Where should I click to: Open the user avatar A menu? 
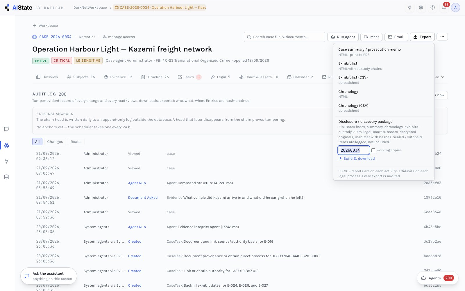click(x=455, y=8)
